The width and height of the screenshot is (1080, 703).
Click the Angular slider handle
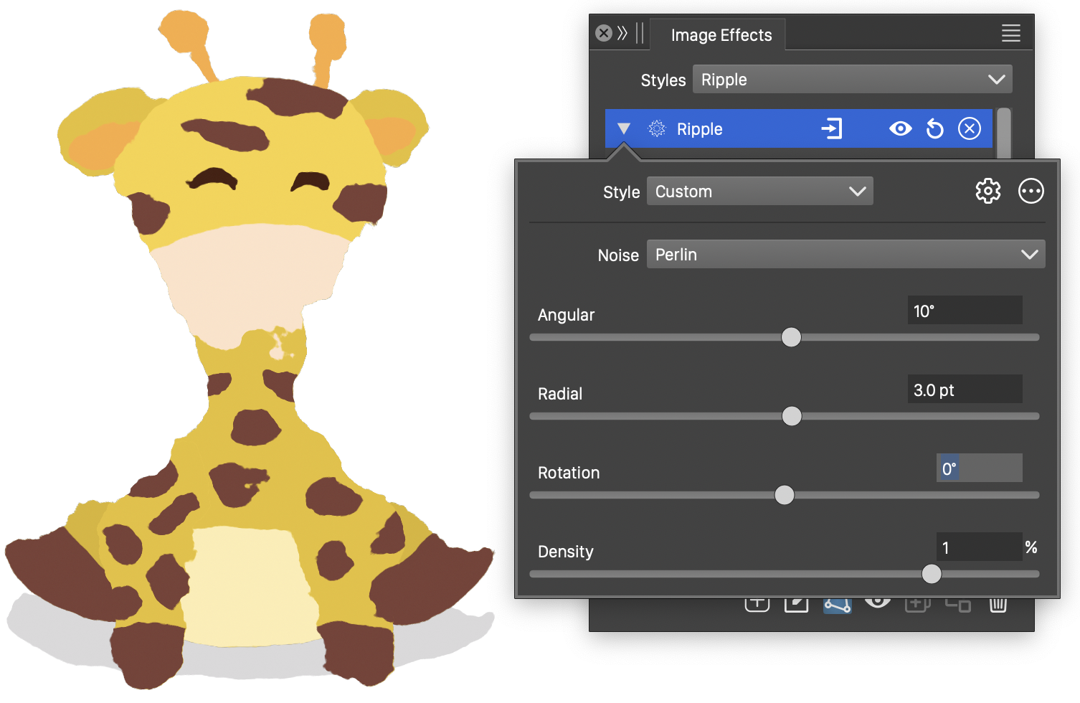pos(791,337)
